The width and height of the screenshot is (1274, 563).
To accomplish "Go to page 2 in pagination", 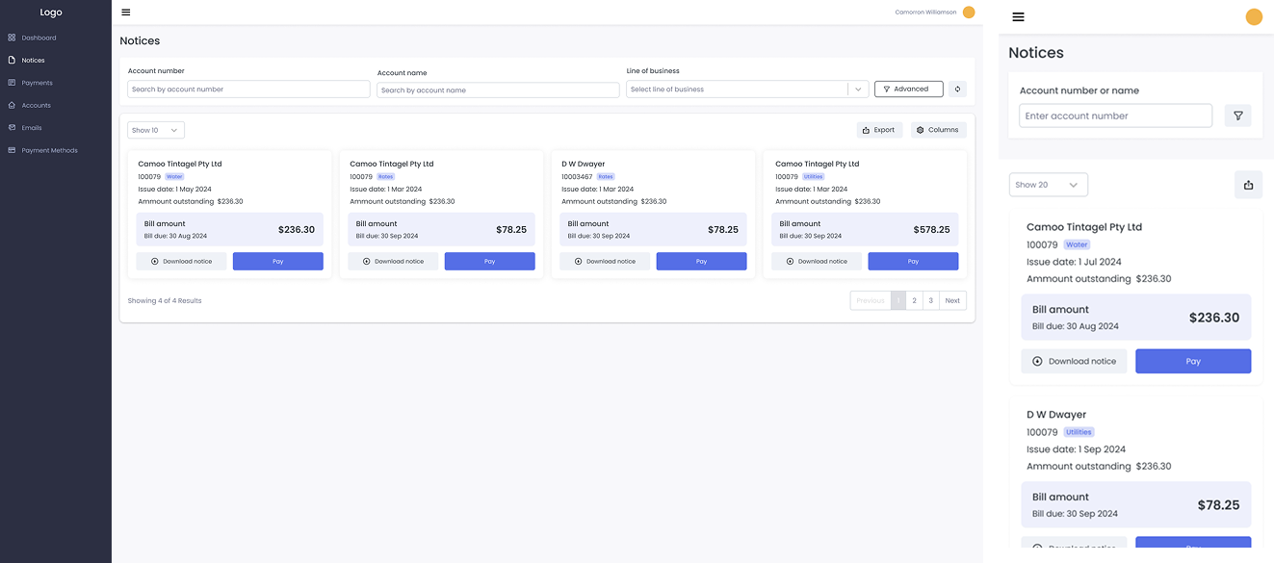I will [x=915, y=300].
